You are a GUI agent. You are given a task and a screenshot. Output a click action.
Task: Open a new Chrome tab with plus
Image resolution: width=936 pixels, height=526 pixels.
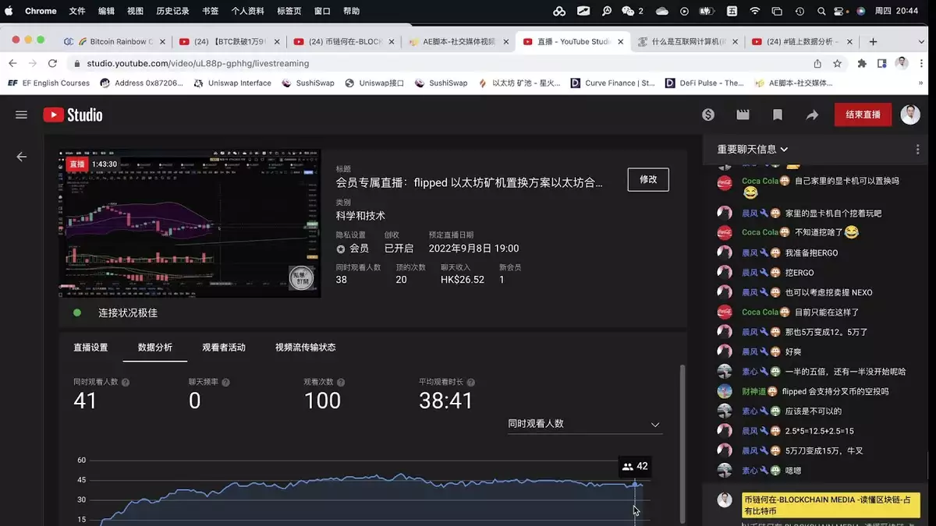(x=873, y=41)
